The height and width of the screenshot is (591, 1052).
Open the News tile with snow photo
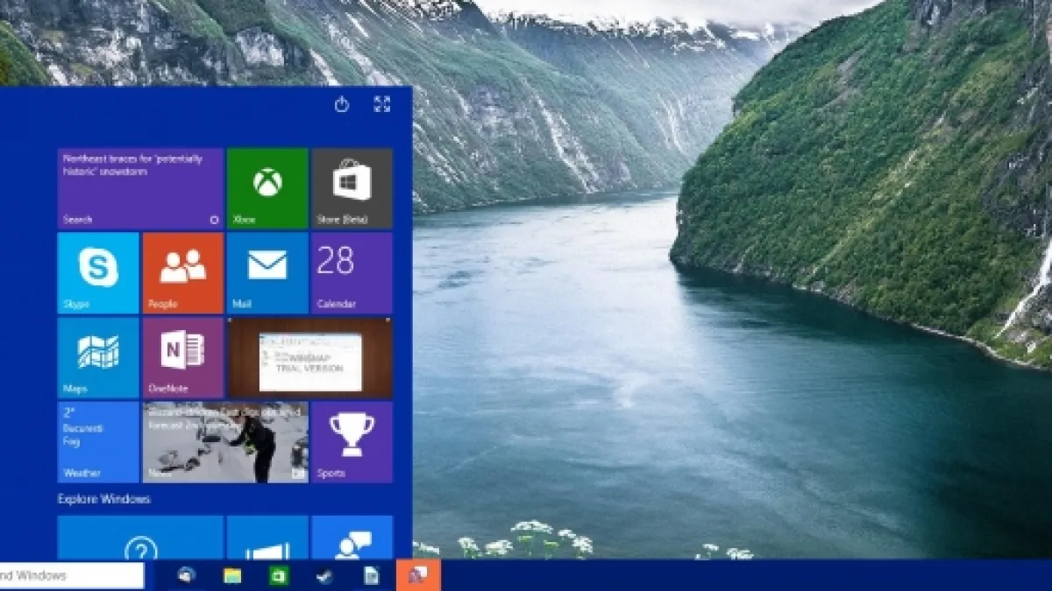tap(225, 441)
